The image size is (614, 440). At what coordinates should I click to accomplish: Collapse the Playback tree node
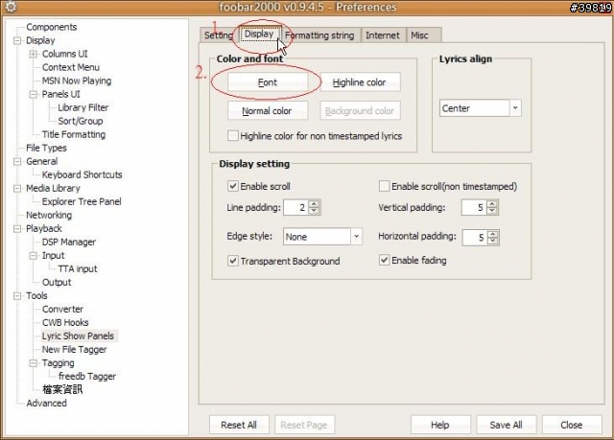click(17, 228)
